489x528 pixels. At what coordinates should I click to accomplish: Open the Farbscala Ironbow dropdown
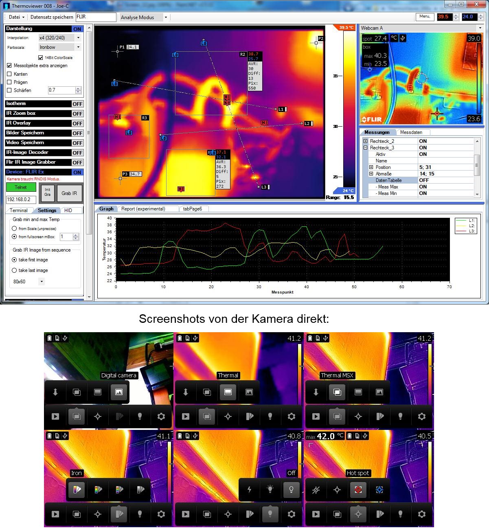78,47
